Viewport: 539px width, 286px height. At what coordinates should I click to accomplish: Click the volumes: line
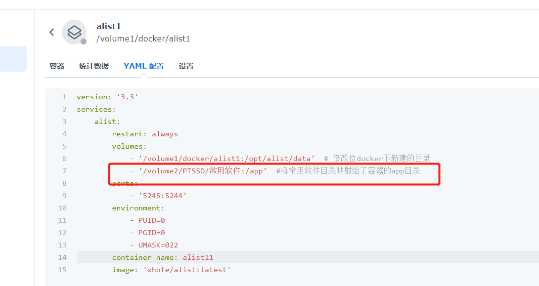(x=129, y=146)
